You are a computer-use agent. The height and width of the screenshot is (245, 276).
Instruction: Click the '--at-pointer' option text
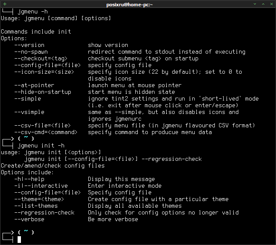34,85
